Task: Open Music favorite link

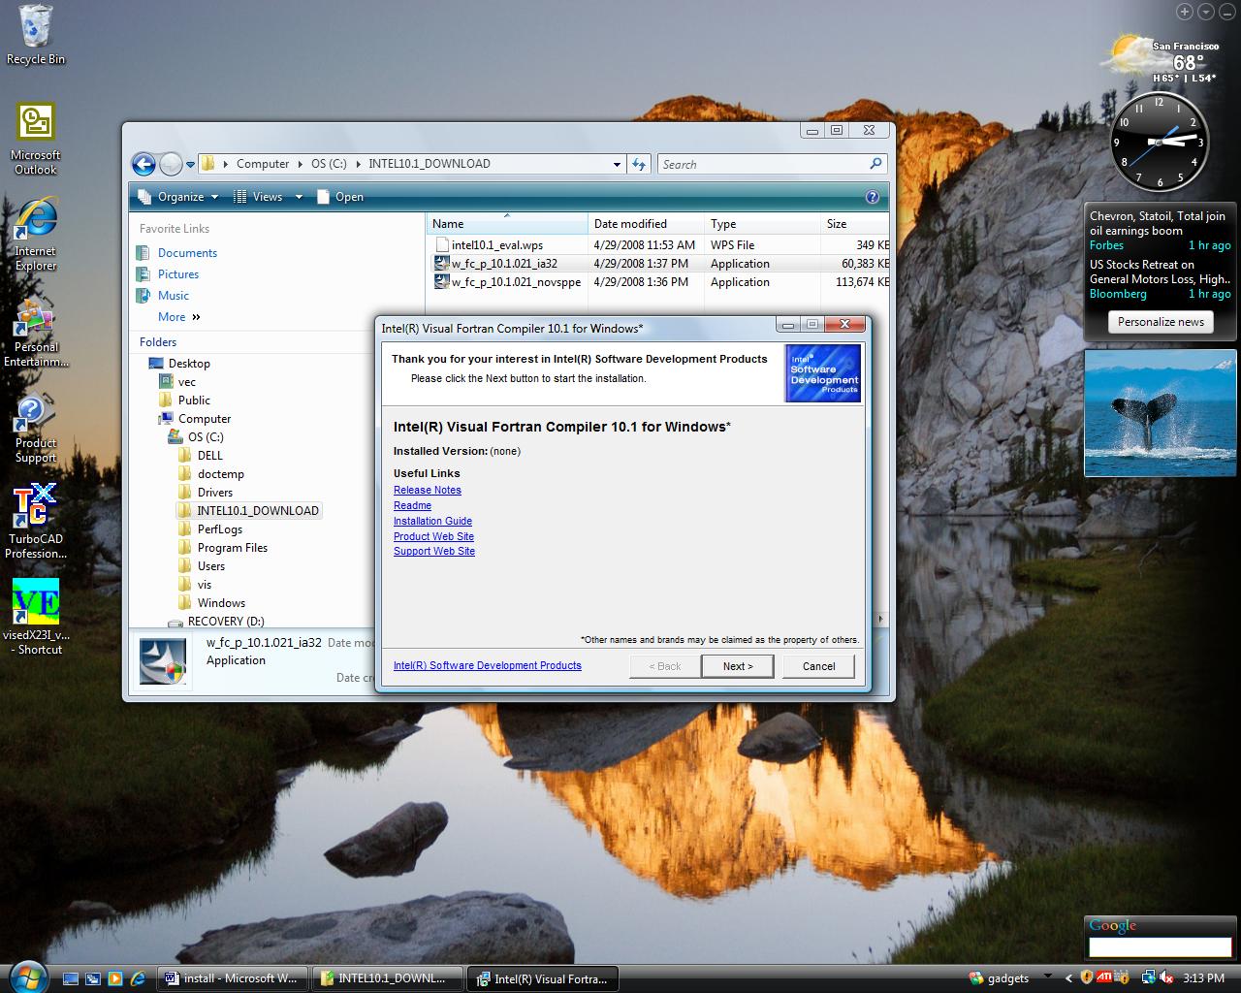Action: (173, 296)
